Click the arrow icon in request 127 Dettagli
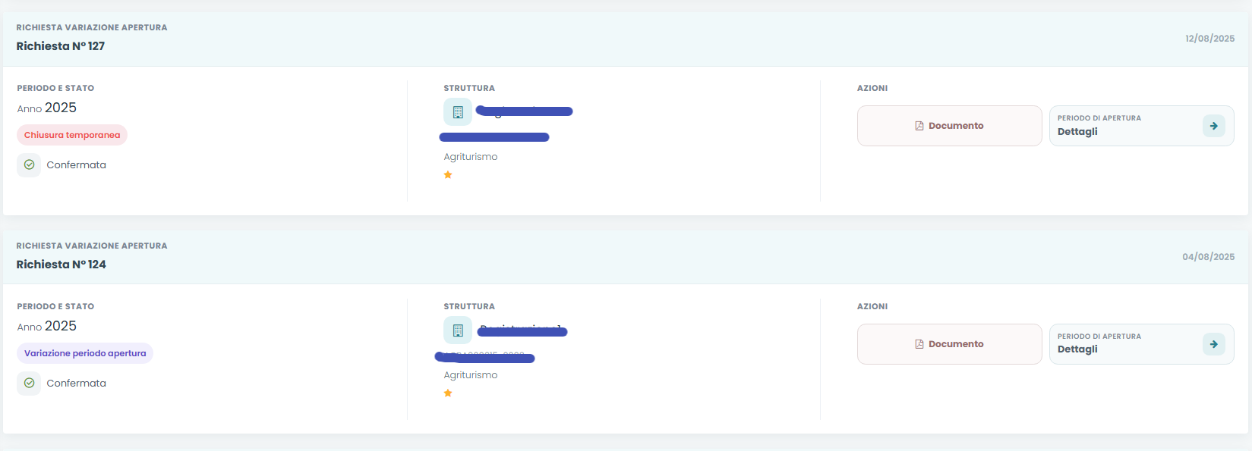The image size is (1252, 451). 1214,126
